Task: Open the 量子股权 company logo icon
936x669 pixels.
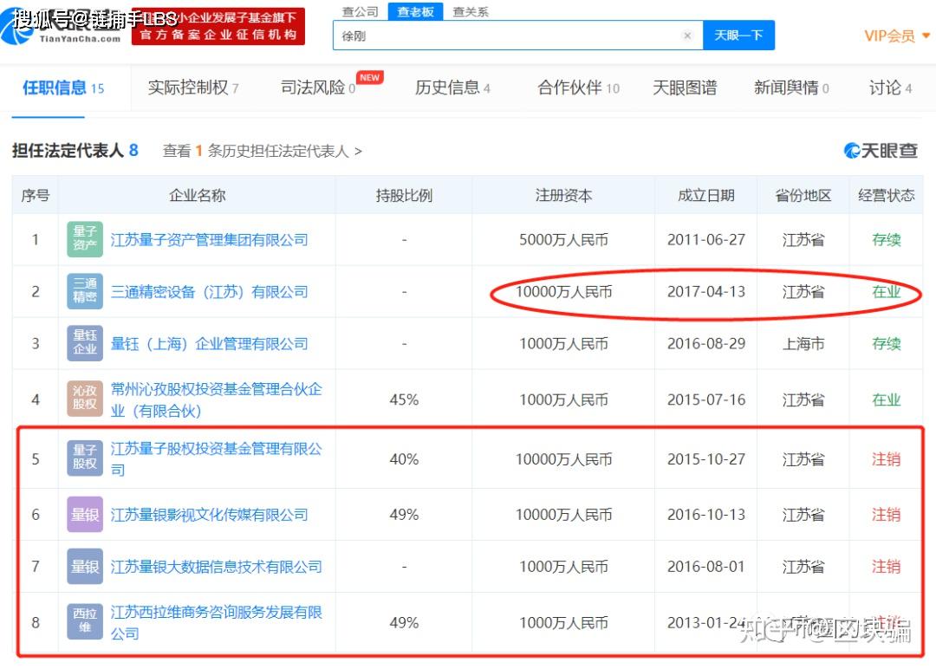Action: [85, 458]
